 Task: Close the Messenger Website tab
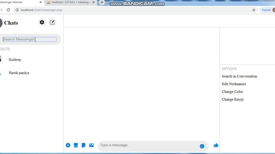tap(40, 2)
